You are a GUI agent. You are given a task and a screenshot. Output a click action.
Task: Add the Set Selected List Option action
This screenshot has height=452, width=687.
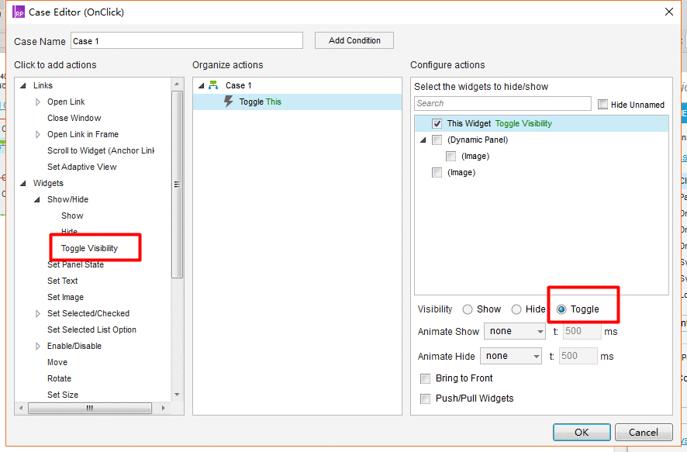coord(91,330)
